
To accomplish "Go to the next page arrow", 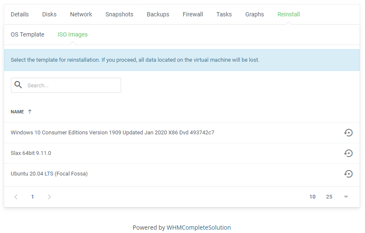I will coord(49,197).
